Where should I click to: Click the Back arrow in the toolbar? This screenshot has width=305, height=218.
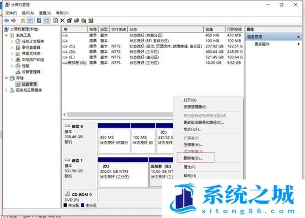[7, 20]
